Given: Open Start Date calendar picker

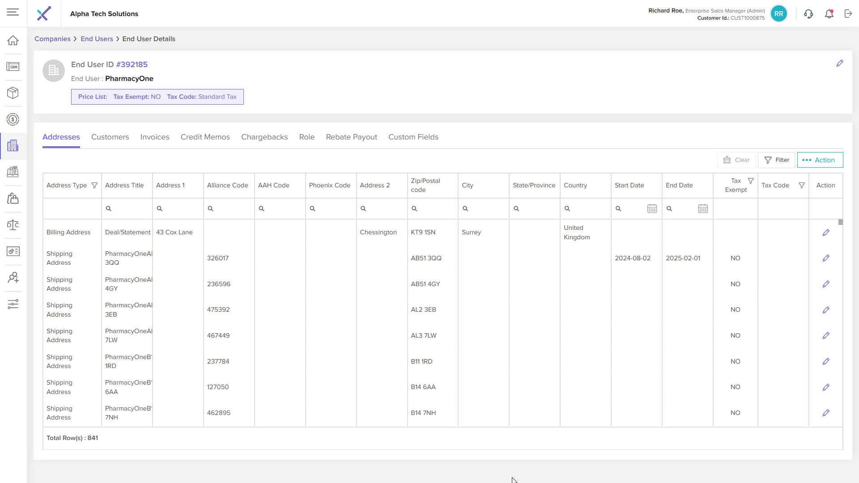Looking at the screenshot, I should [652, 209].
